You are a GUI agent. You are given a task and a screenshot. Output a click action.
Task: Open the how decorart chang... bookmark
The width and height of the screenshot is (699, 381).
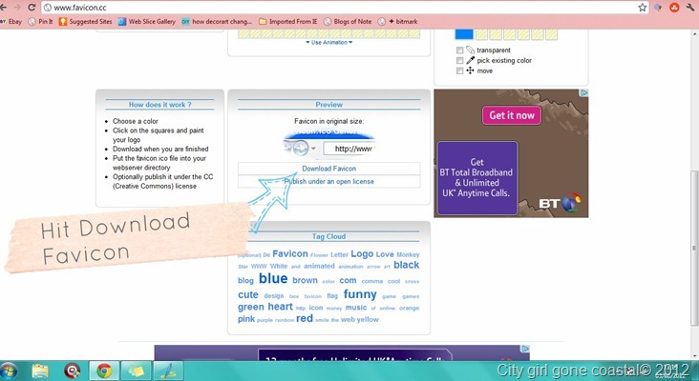[x=217, y=21]
